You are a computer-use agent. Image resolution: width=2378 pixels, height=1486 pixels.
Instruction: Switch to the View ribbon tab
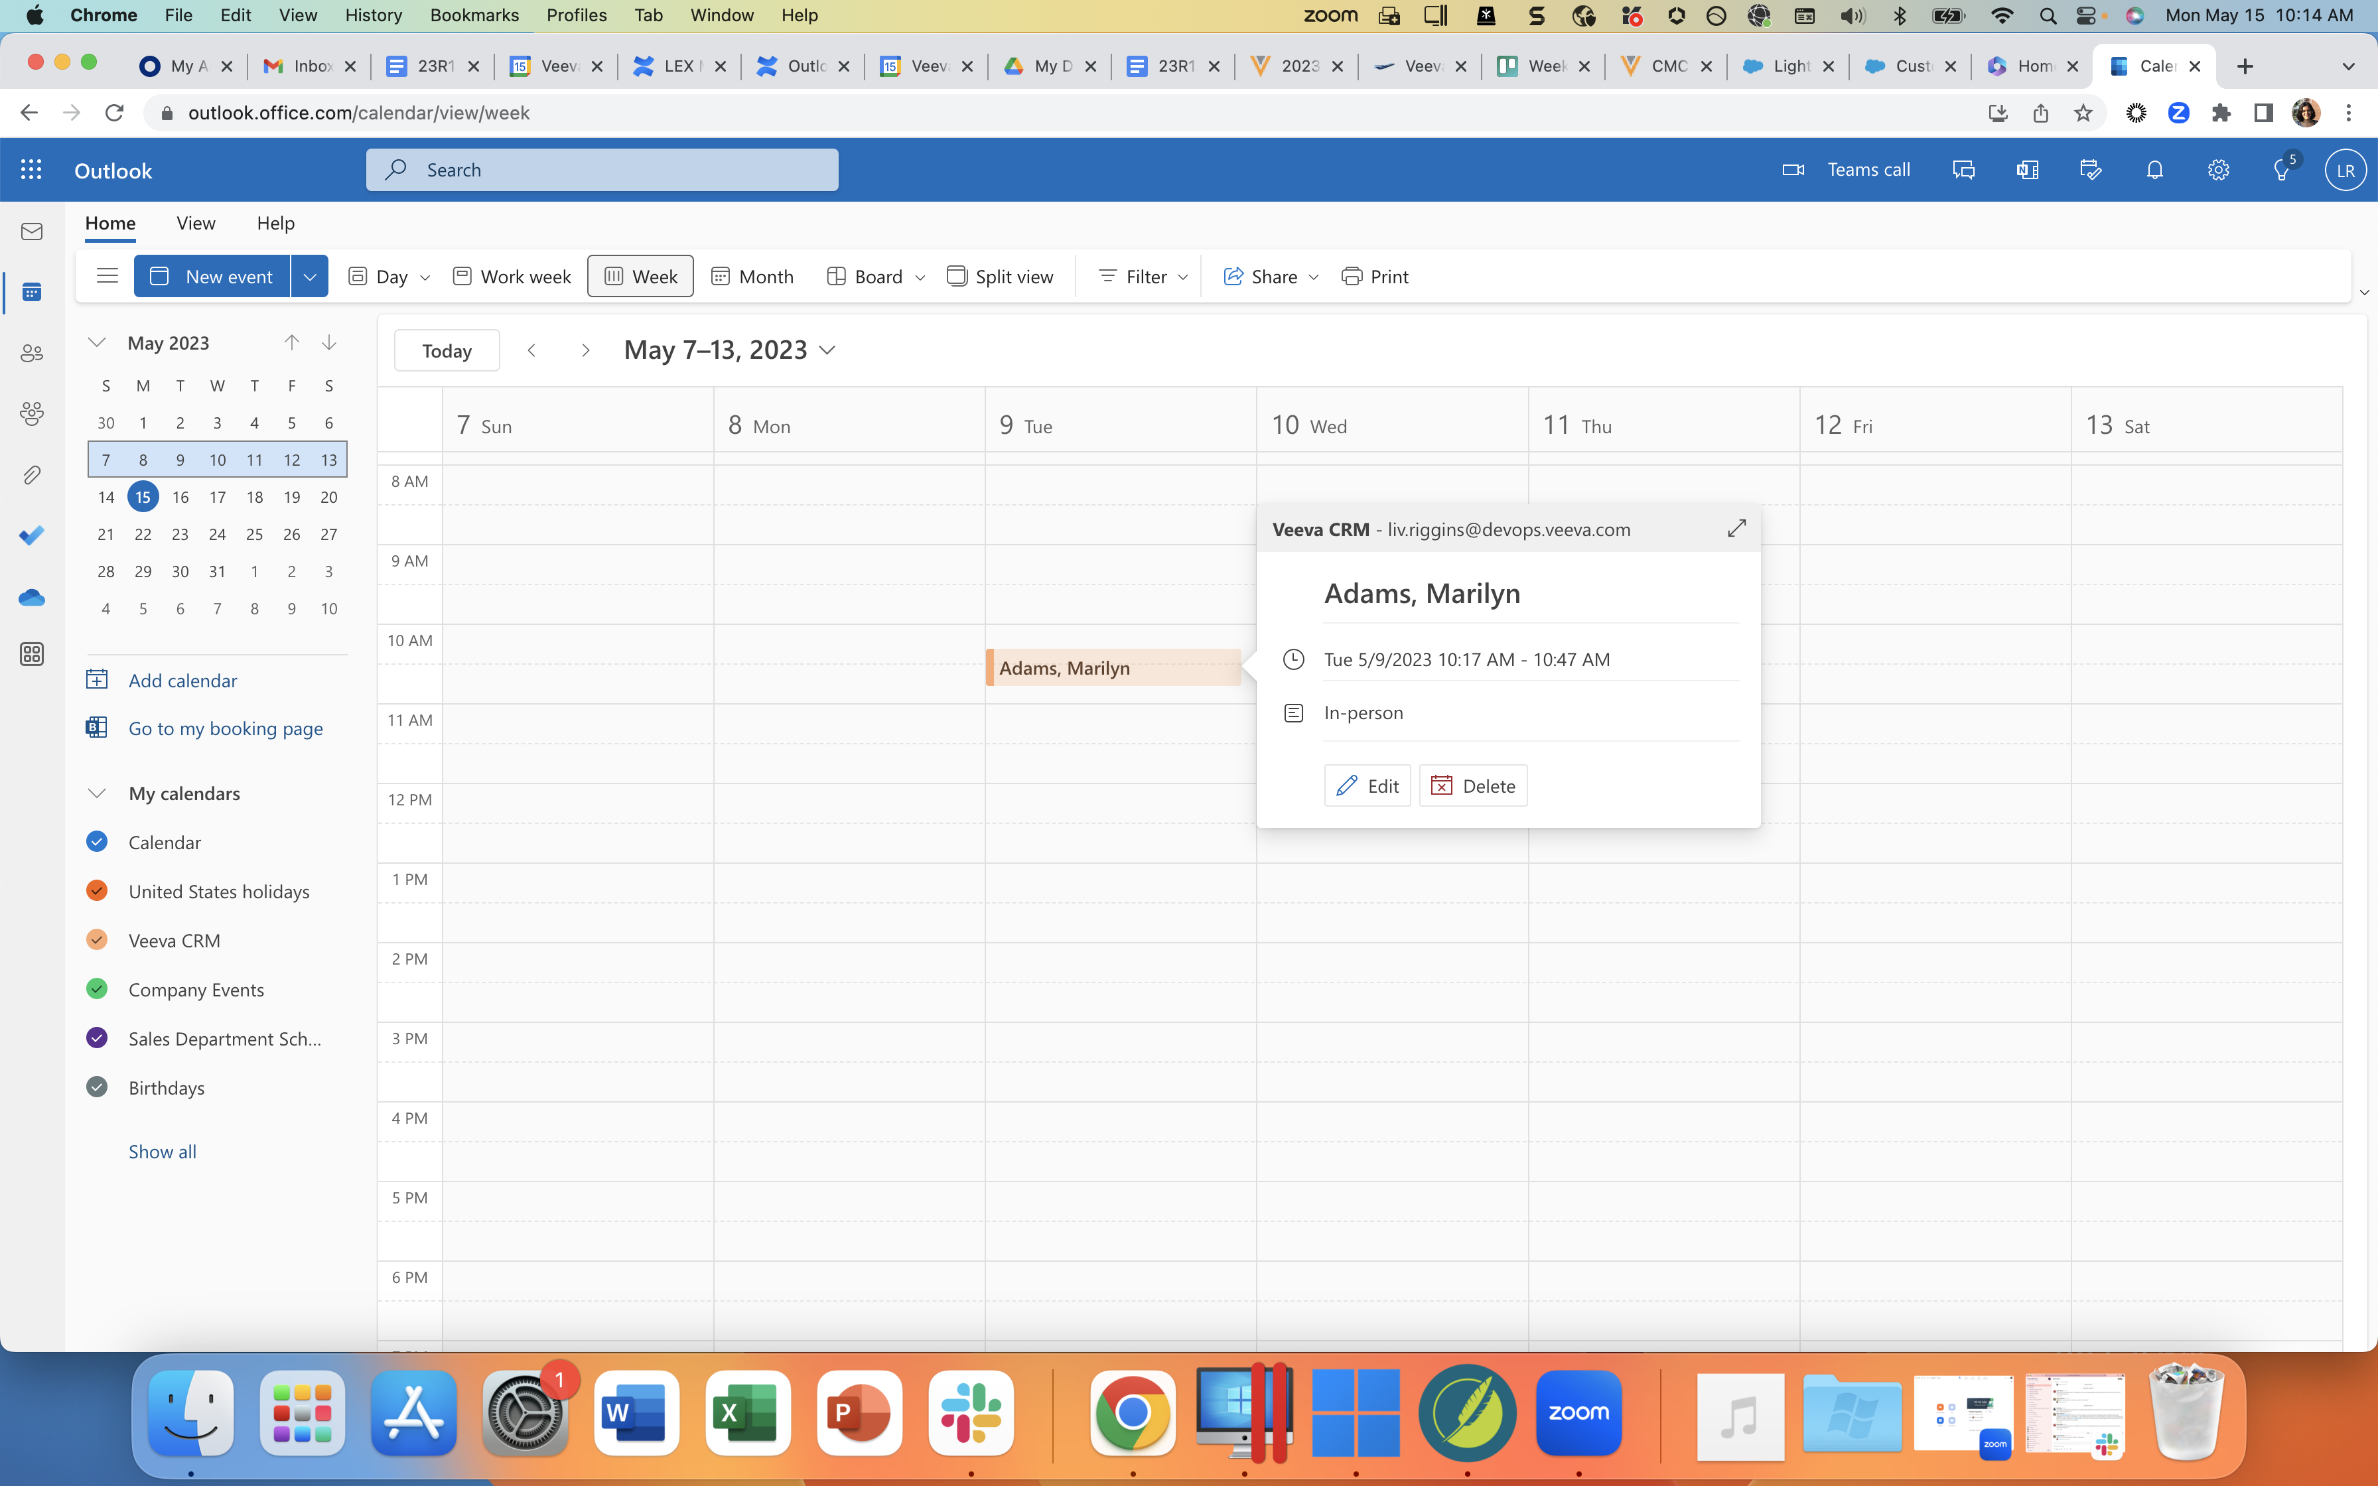coord(196,223)
